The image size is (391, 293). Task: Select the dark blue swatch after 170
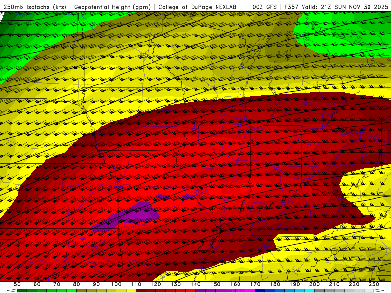click(260, 290)
